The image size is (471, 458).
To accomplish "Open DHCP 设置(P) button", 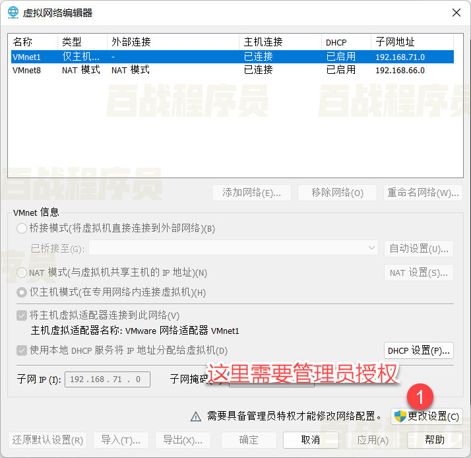I will pyautogui.click(x=419, y=350).
